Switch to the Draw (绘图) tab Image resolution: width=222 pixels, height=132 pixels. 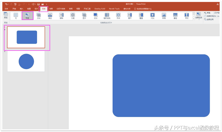pos(29,9)
